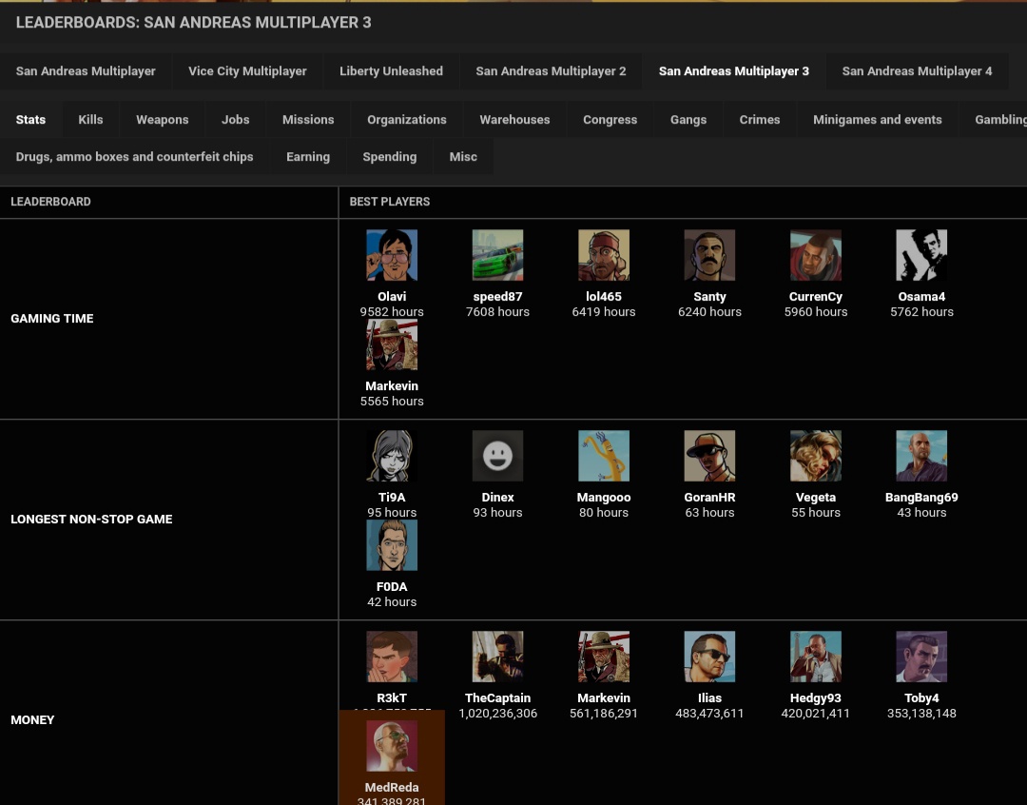Click the Toby4 player name
The width and height of the screenshot is (1027, 805).
pos(921,698)
